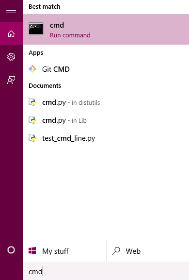Open the Home icon in sidebar
Image resolution: width=189 pixels, height=280 pixels.
[x=11, y=33]
